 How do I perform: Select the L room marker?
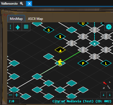(106, 63)
